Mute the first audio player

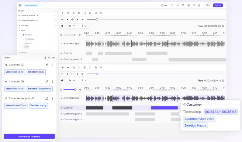click(62, 26)
